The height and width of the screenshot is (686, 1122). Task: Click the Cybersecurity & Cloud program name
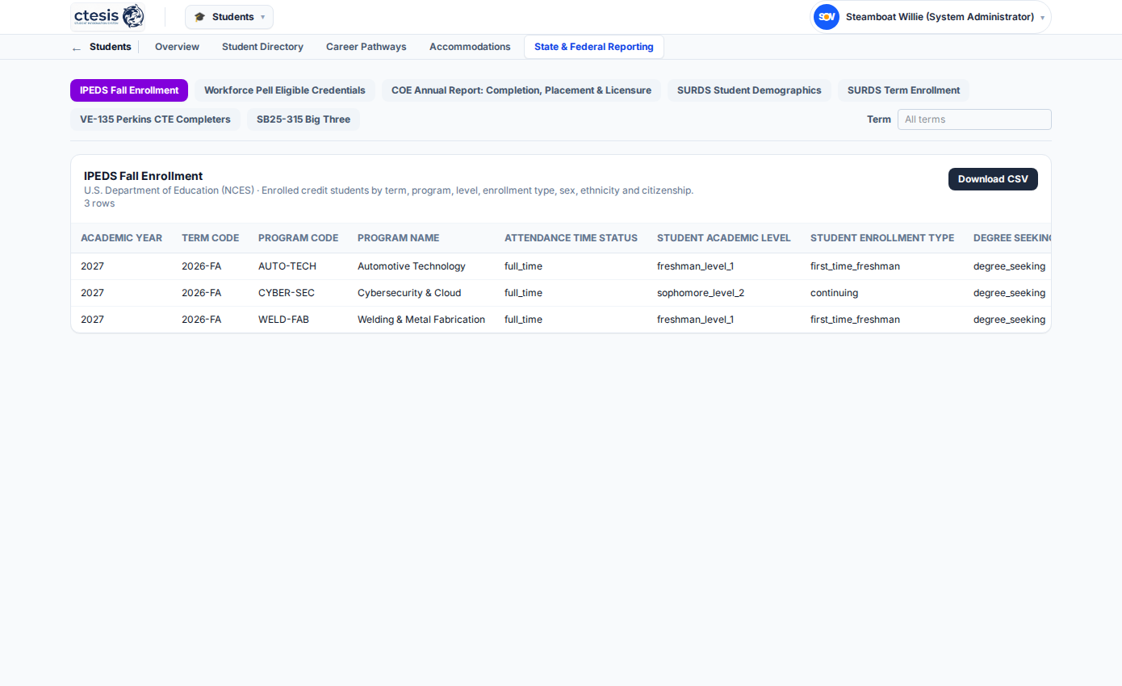(x=409, y=293)
